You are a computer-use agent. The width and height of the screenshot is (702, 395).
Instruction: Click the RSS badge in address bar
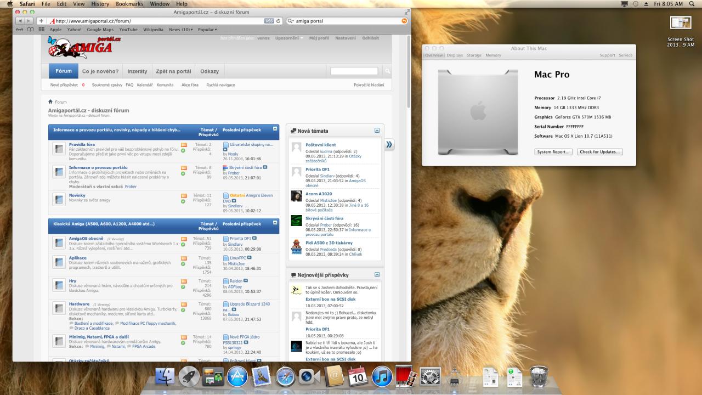pyautogui.click(x=269, y=21)
